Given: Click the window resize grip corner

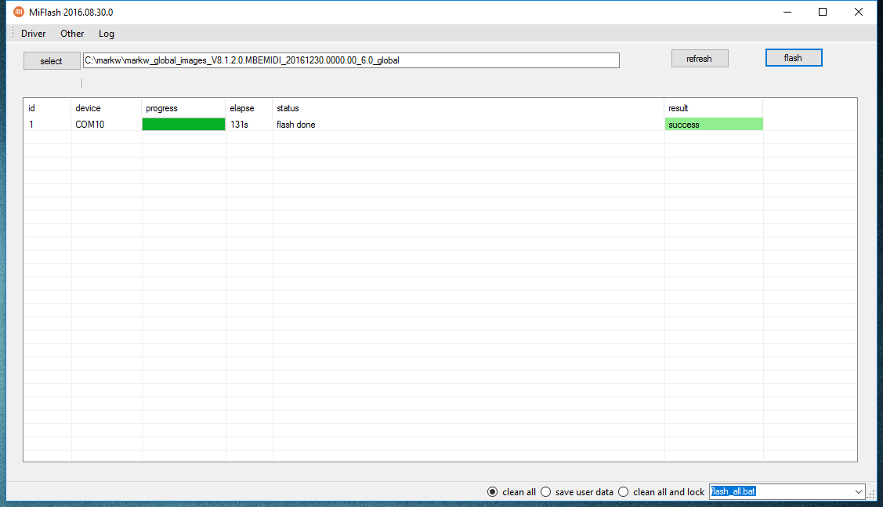Looking at the screenshot, I should (872, 494).
